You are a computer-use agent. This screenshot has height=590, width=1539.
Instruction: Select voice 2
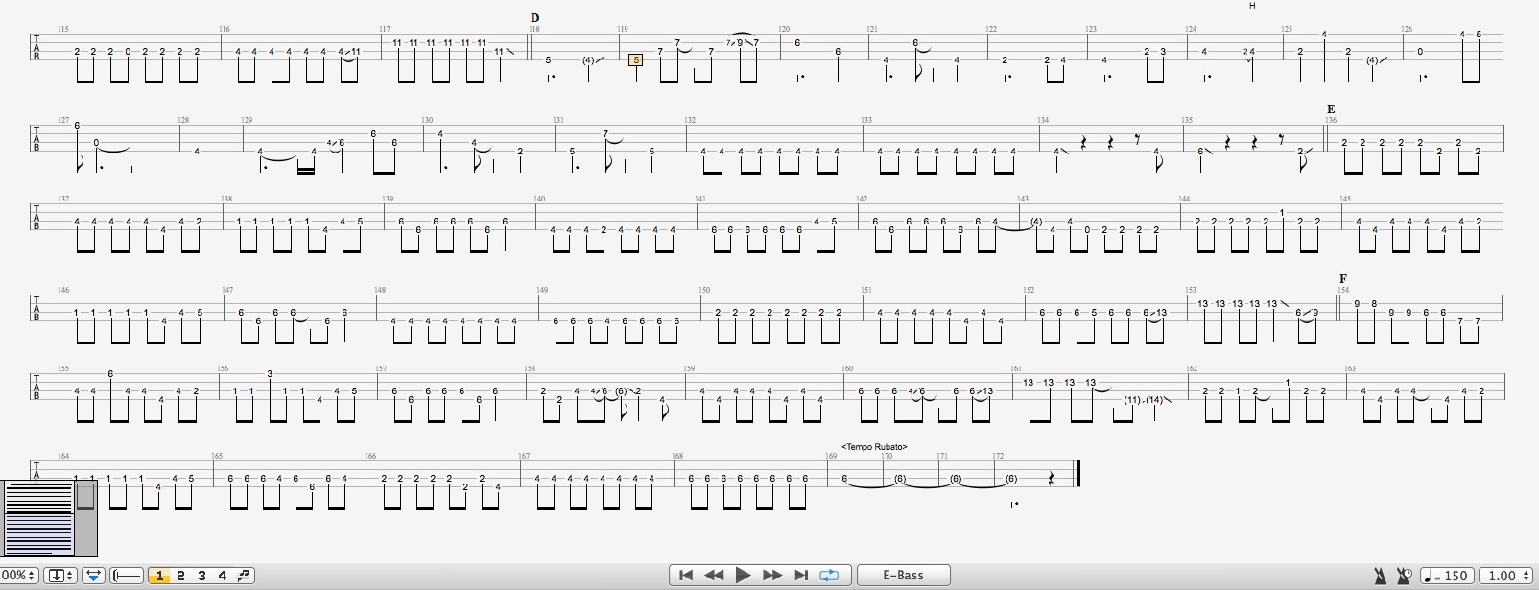180,576
